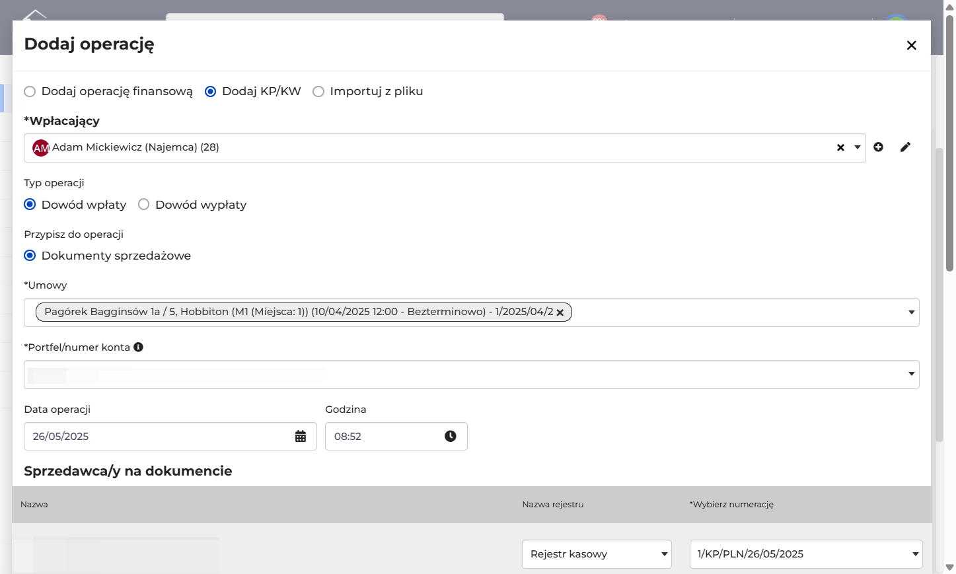
Task: Close the Dodaj operację dialog
Action: (x=911, y=46)
